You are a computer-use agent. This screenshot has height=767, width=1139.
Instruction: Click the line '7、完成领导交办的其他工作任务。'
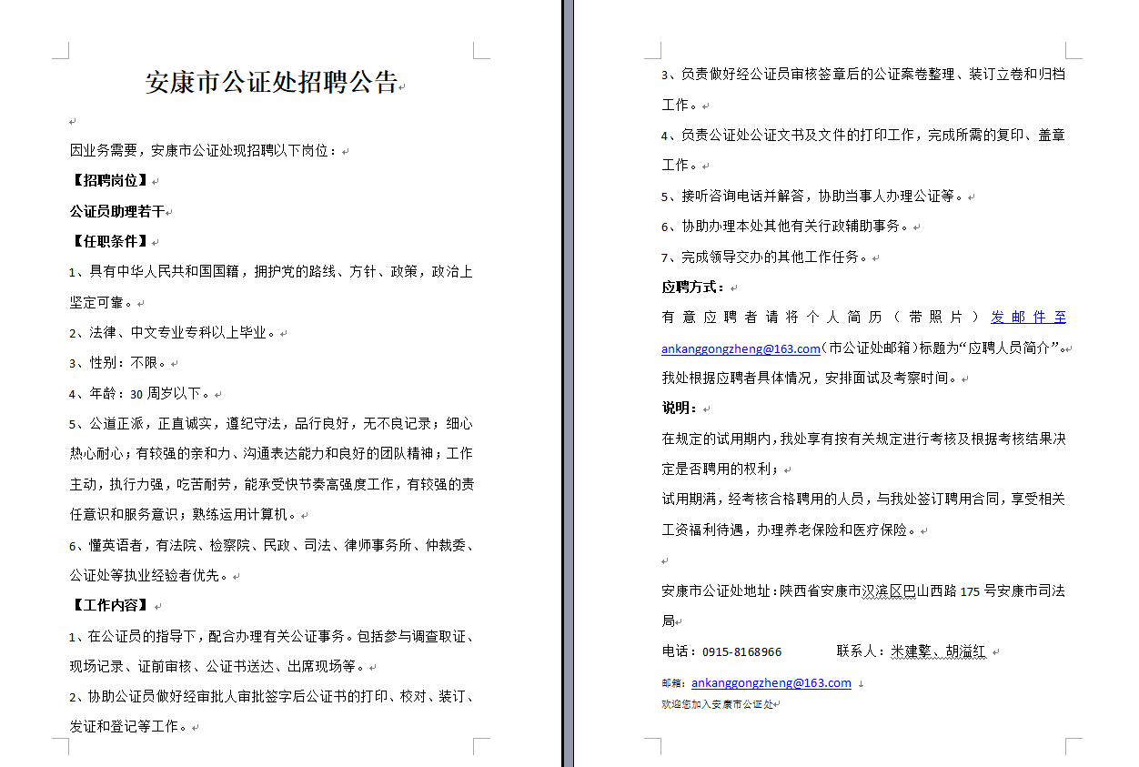coord(765,257)
